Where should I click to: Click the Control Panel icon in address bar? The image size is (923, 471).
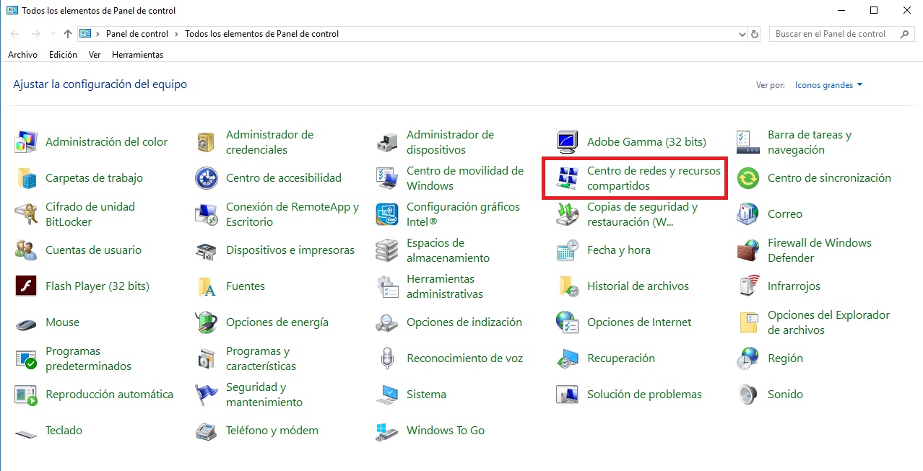86,34
